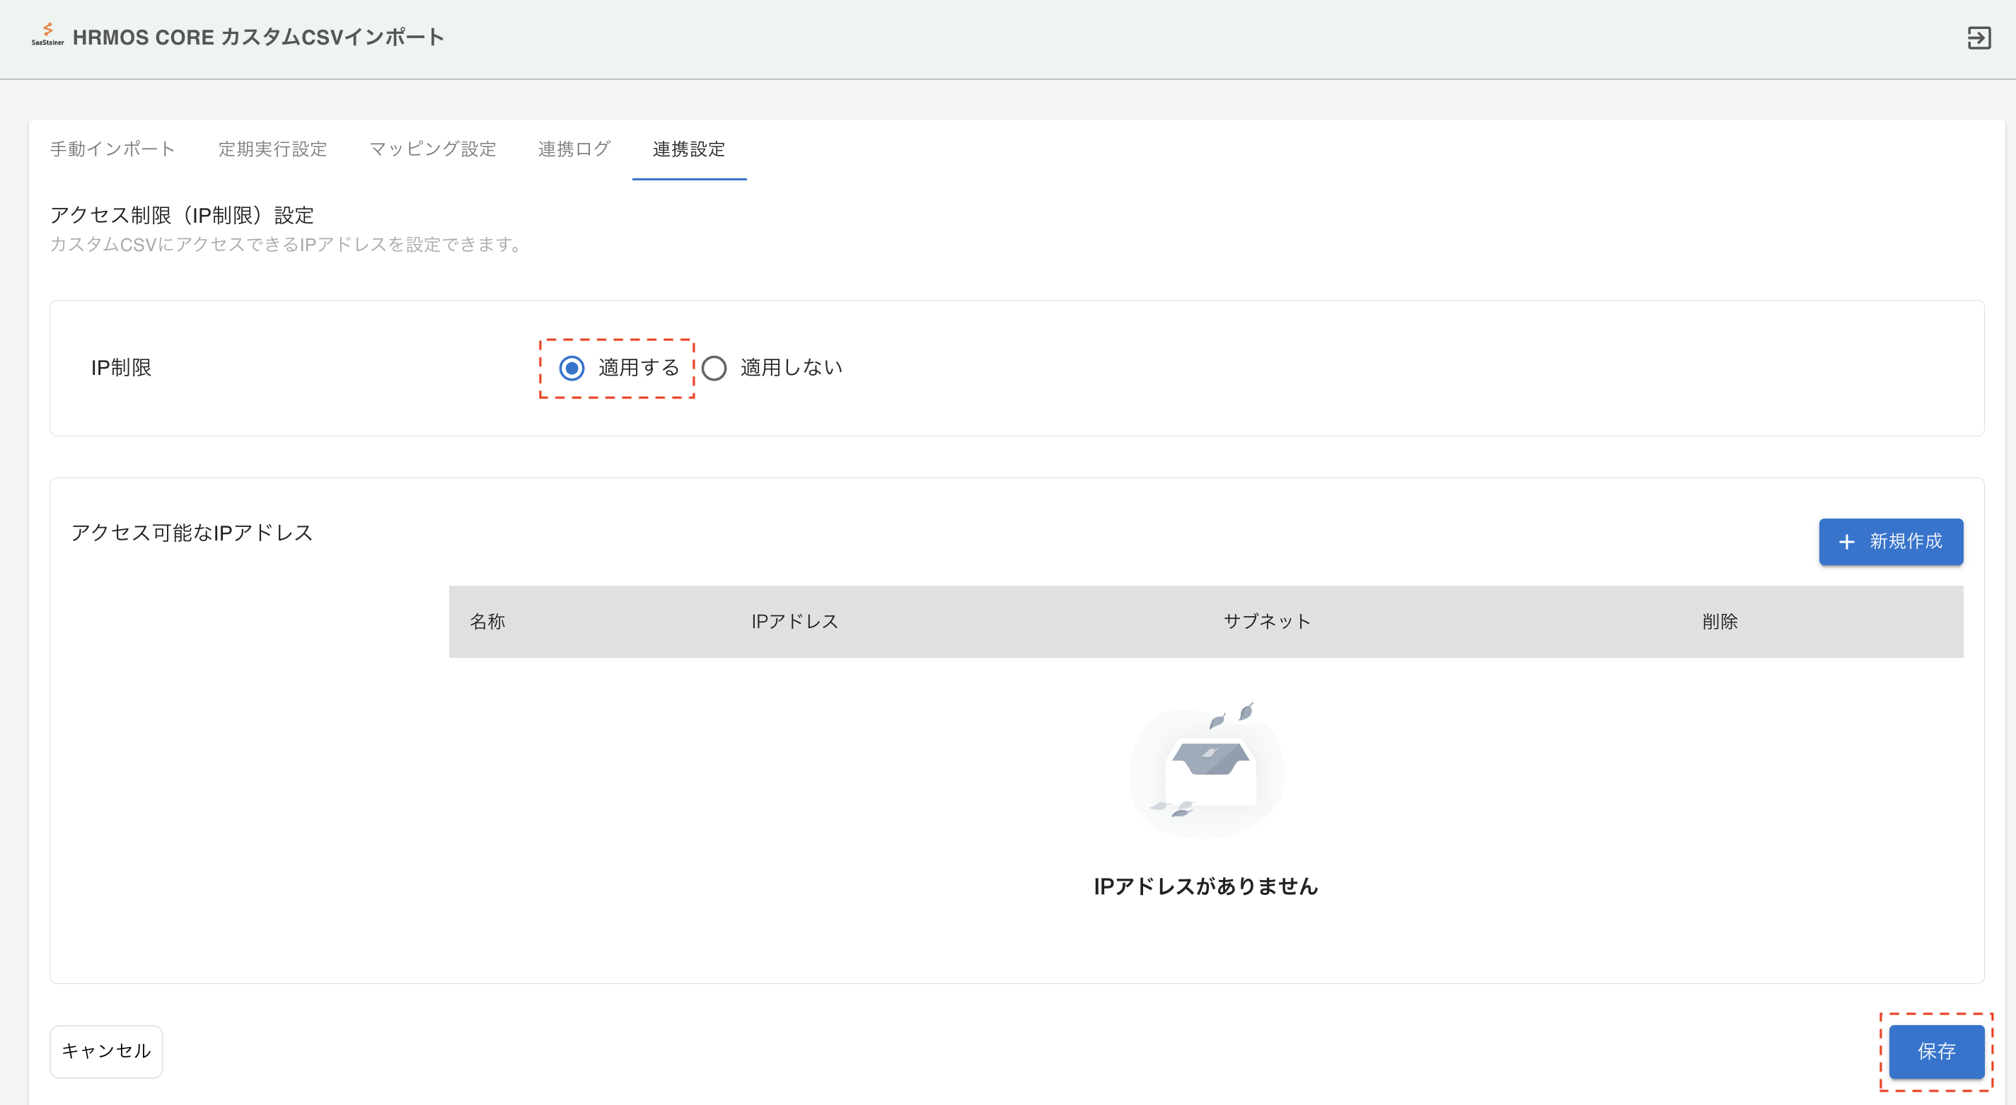Click the HRMOS CORE カスタムCSVインポート title
This screenshot has width=2016, height=1105.
(x=258, y=37)
